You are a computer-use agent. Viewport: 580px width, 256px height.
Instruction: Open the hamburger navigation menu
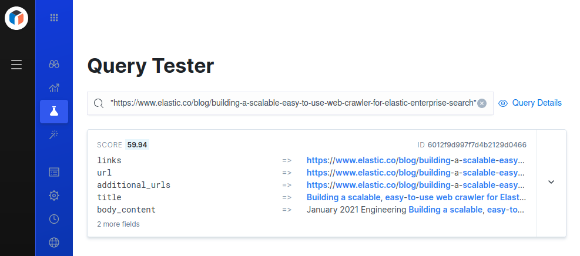tap(16, 65)
